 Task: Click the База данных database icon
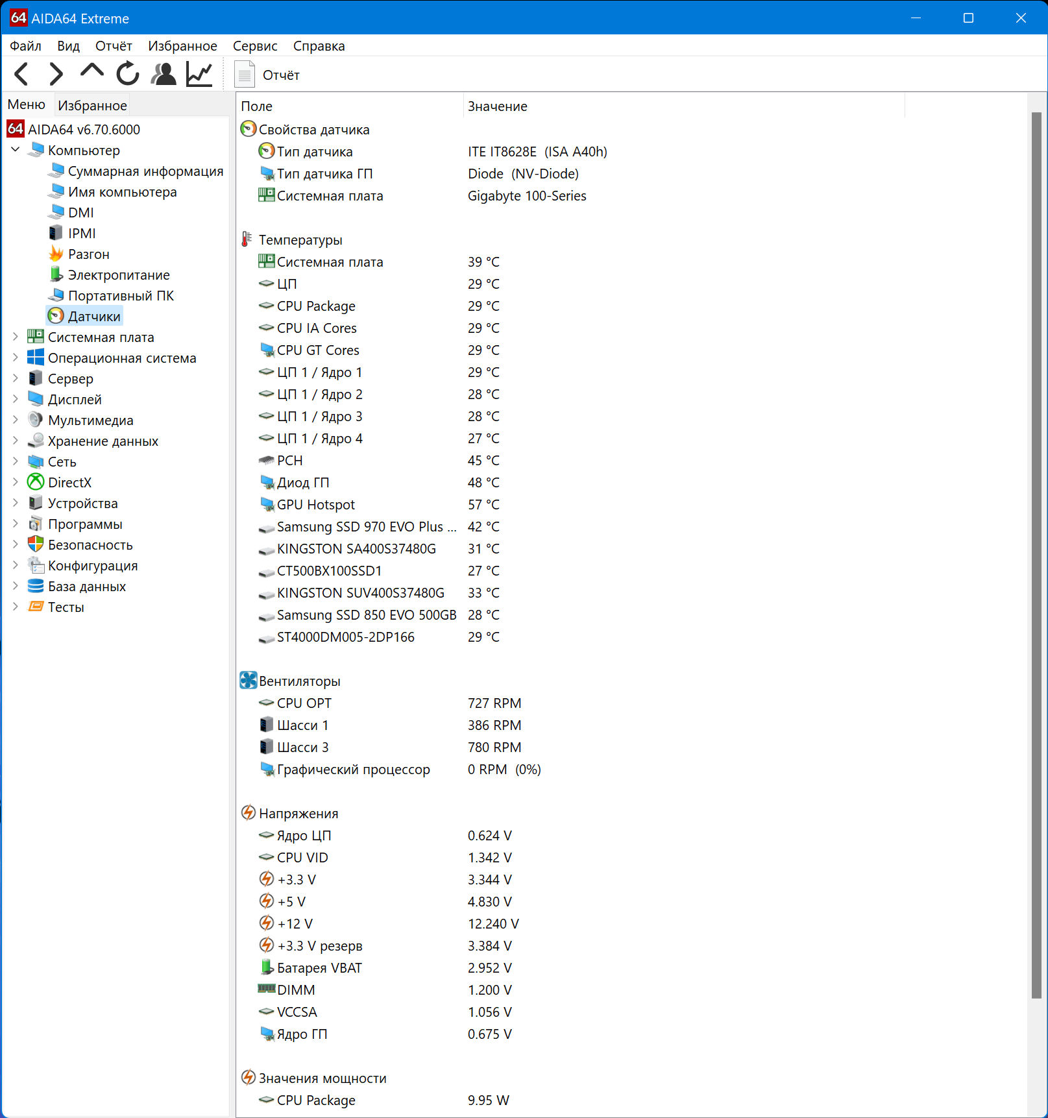(x=36, y=586)
